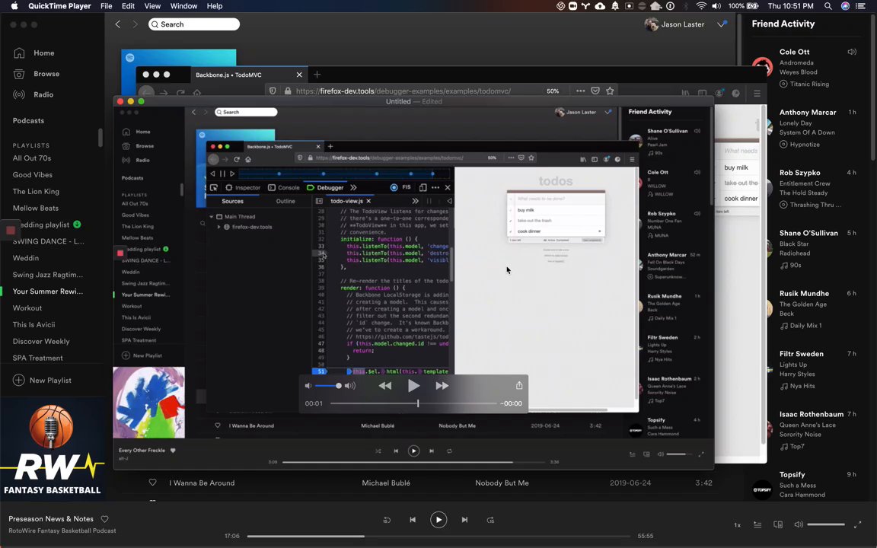877x548 pixels.
Task: Open macOS Wi-Fi status menu
Action: tap(701, 6)
